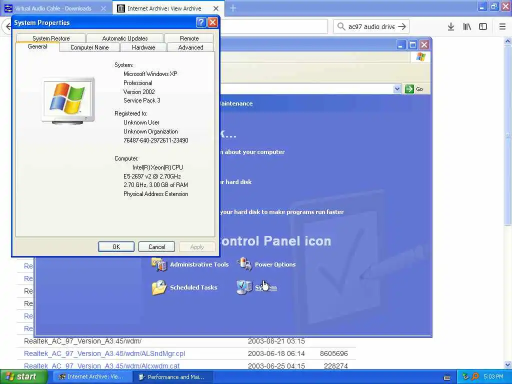Close the Internet Archive tab
The width and height of the screenshot is (512, 384).
(216, 8)
